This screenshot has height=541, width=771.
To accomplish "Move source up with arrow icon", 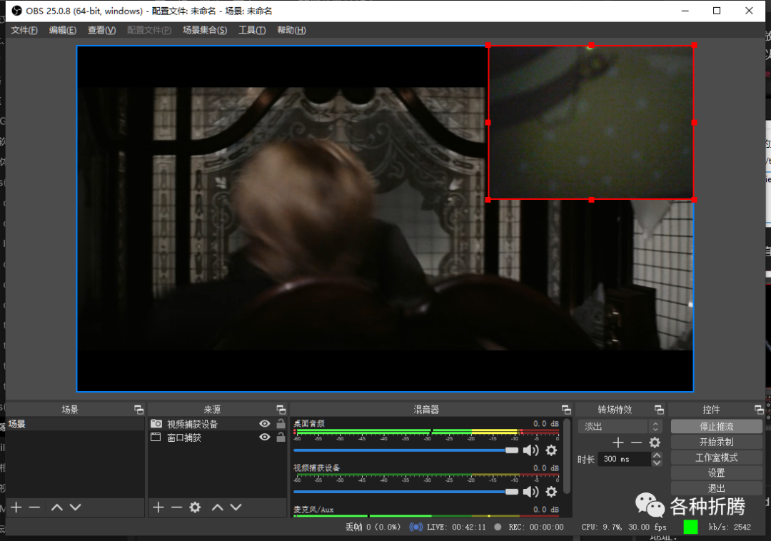I will pos(218,507).
